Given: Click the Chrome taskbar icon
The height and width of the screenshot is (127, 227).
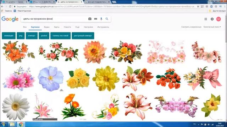Looking at the screenshot, I should 21,124.
